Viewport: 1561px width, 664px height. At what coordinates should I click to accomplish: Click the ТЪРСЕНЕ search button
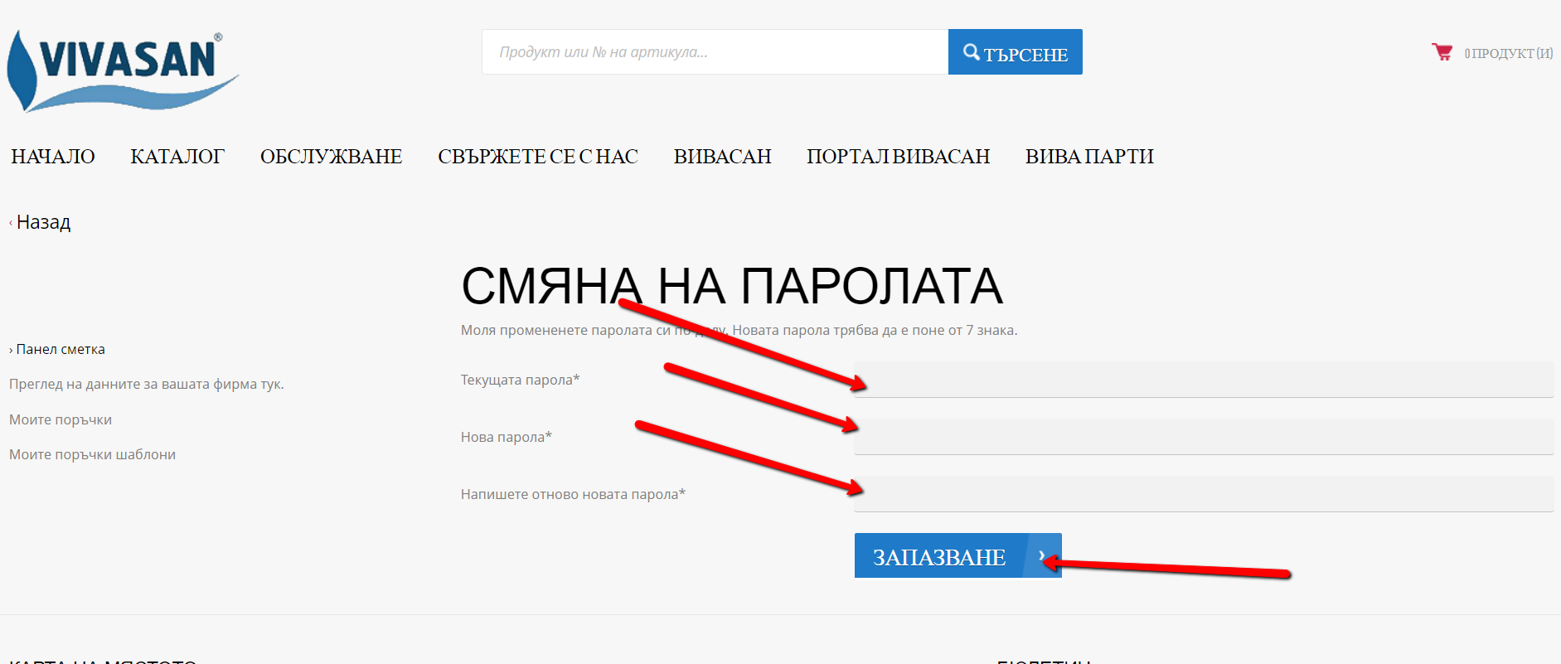(1015, 52)
